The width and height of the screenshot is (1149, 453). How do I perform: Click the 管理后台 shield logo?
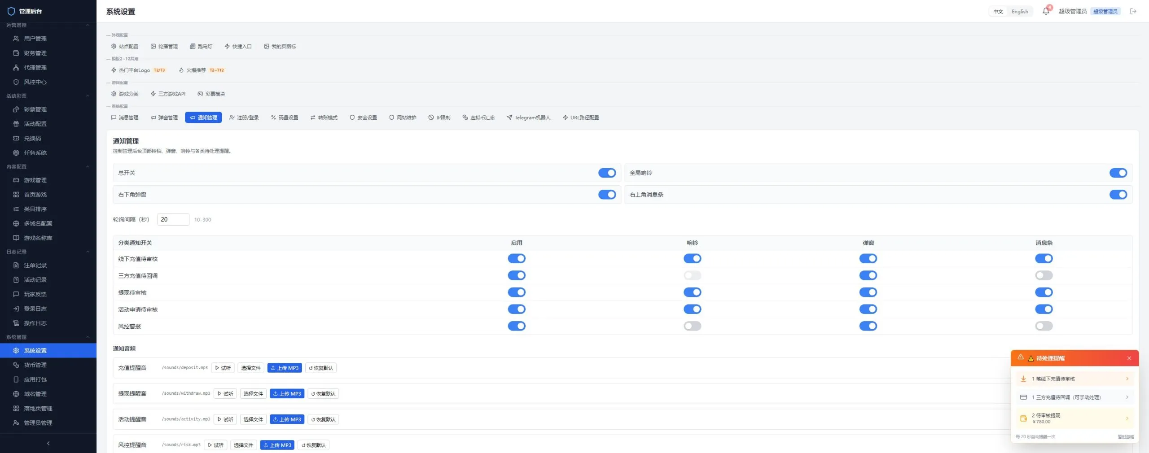pos(11,11)
